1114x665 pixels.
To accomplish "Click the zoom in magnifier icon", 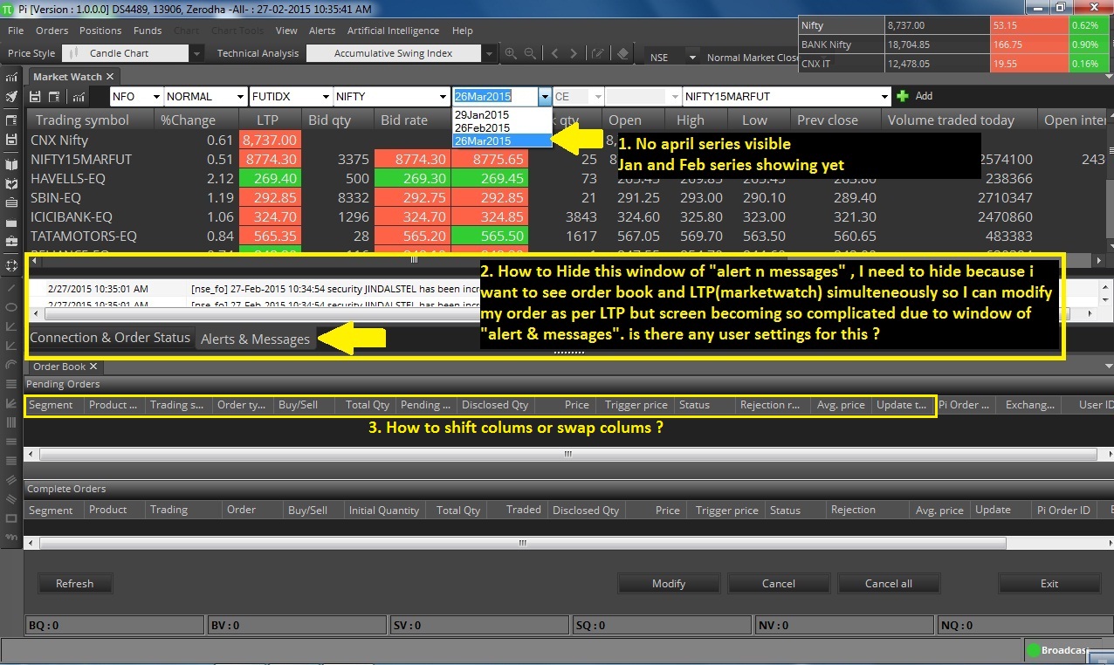I will pyautogui.click(x=510, y=53).
